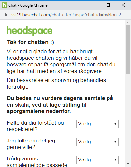131x167 pixels.
Task: Close the Chat popup window
Action: (123, 5)
